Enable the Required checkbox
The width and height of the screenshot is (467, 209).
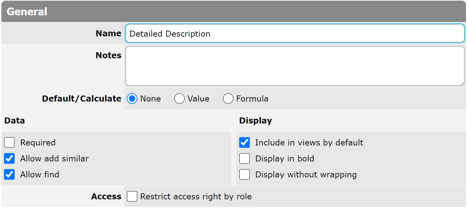click(x=10, y=143)
